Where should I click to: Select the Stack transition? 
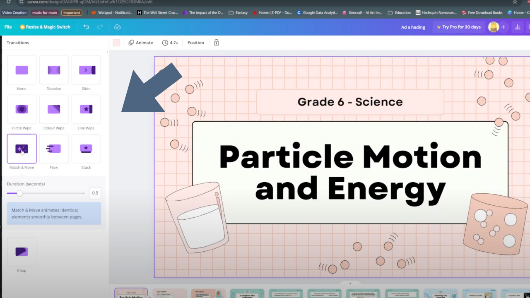pos(86,149)
